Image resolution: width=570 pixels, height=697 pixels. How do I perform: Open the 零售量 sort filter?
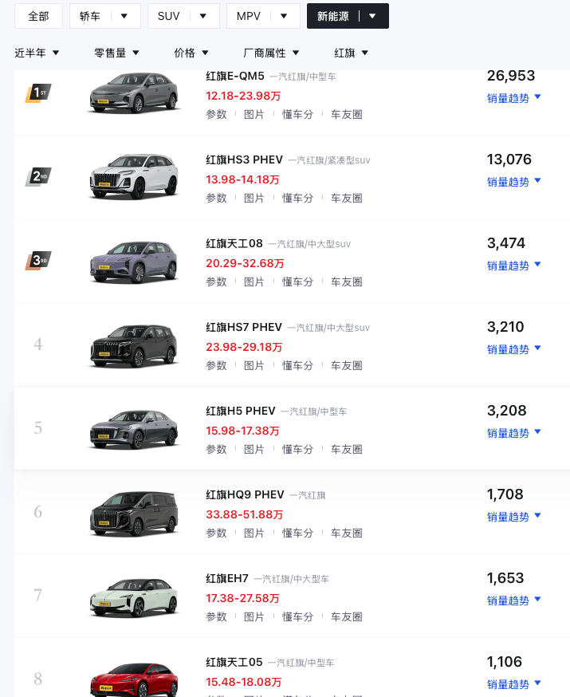point(116,53)
